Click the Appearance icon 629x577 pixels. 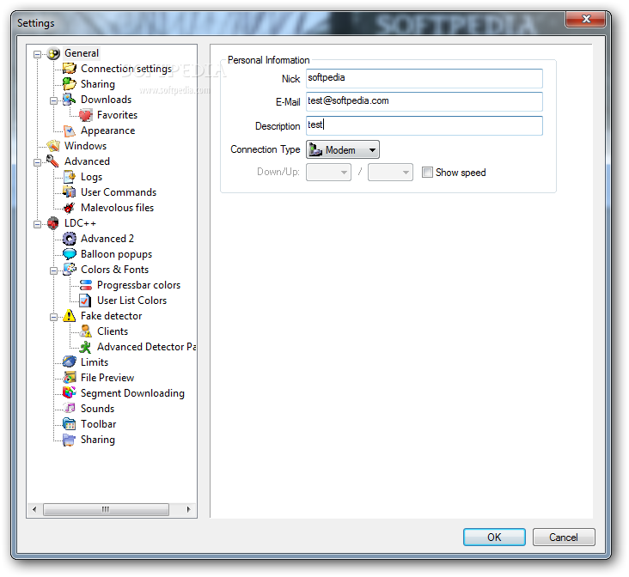[x=70, y=131]
